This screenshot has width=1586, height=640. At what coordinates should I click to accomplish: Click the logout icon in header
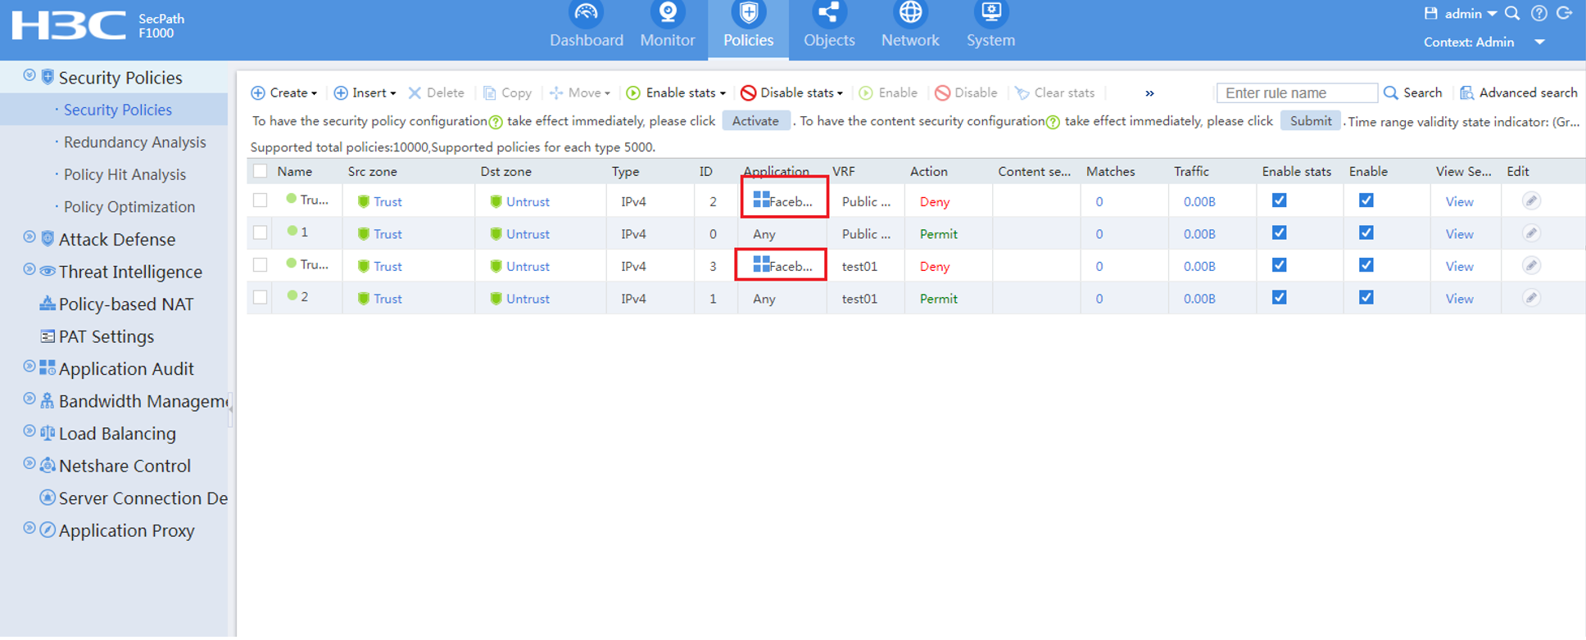point(1566,13)
